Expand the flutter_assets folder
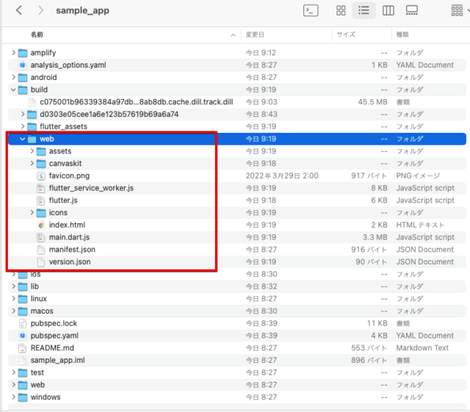The height and width of the screenshot is (412, 470). pyautogui.click(x=23, y=126)
